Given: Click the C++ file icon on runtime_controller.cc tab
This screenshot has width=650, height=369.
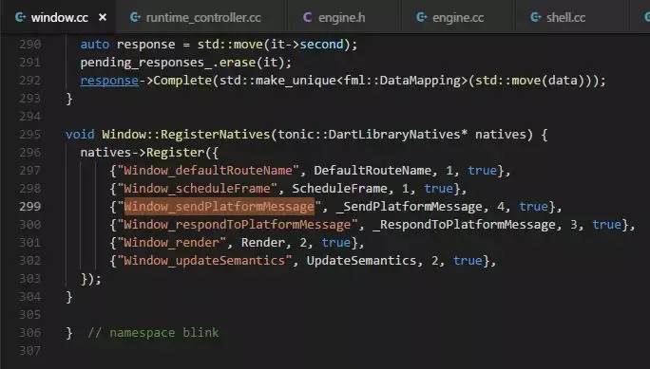Looking at the screenshot, I should pos(135,17).
